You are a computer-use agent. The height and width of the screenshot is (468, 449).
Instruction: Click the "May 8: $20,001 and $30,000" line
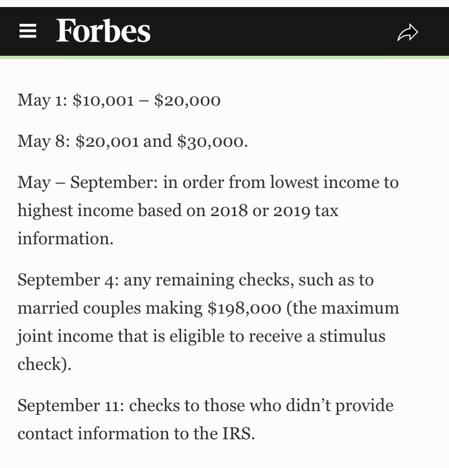[x=133, y=141]
